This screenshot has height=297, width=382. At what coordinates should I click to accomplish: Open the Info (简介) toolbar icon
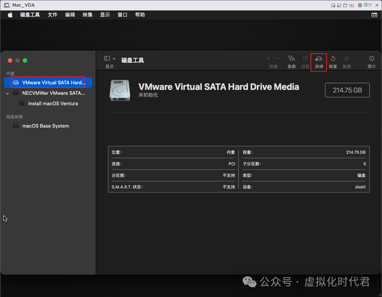(371, 58)
